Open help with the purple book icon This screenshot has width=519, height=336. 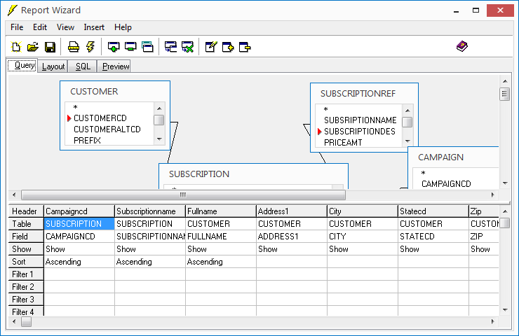click(x=461, y=46)
